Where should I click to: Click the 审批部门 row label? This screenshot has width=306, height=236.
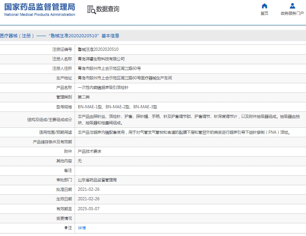coord(64,180)
